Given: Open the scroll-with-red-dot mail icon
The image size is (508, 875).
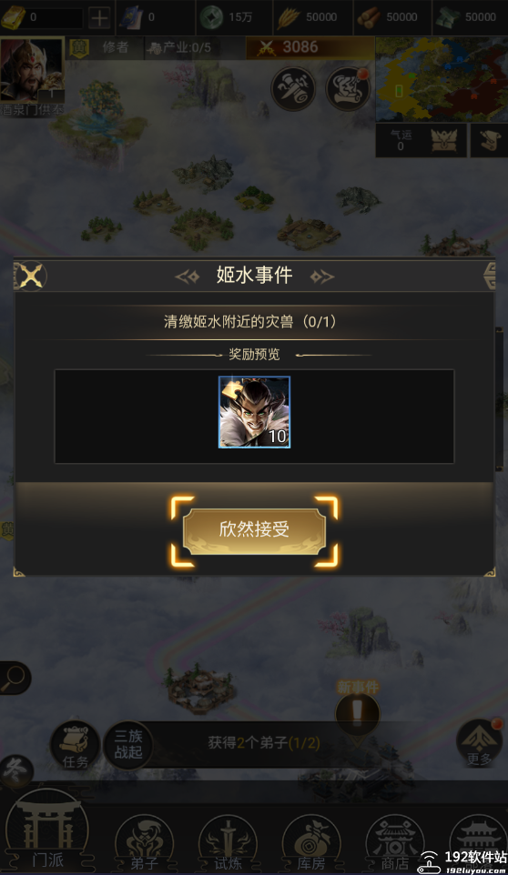Looking at the screenshot, I should tap(348, 89).
